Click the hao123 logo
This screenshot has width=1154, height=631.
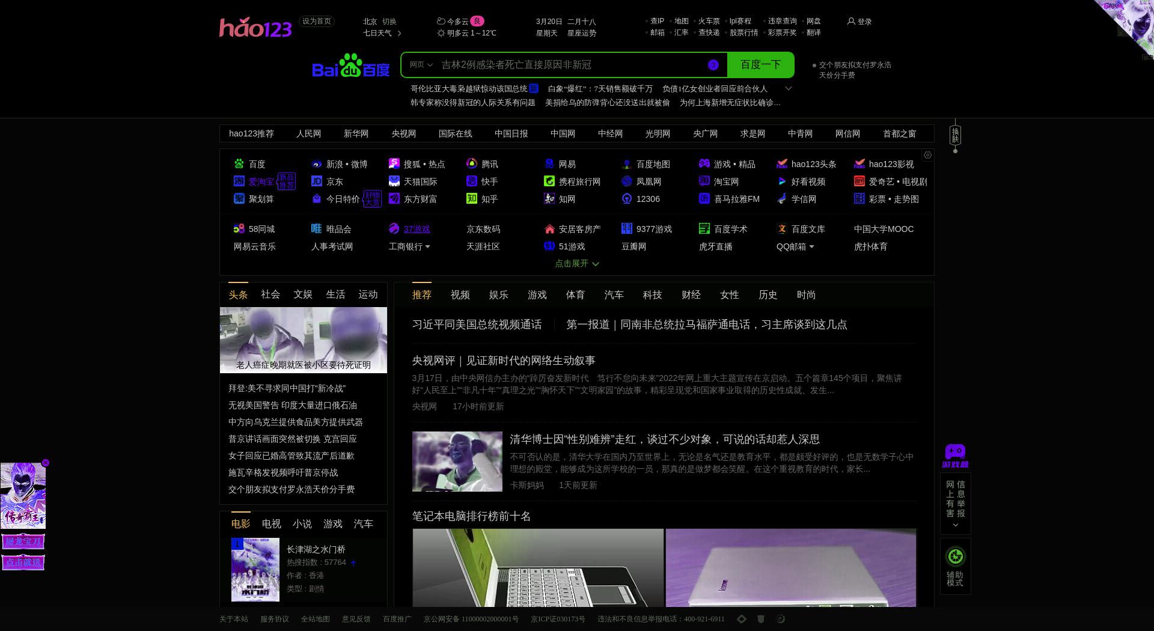click(255, 27)
